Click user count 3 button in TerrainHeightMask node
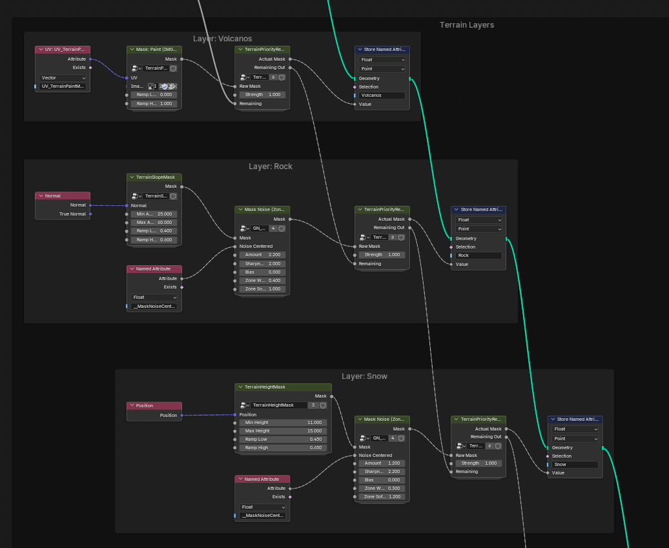The height and width of the screenshot is (548, 669). pyautogui.click(x=313, y=405)
